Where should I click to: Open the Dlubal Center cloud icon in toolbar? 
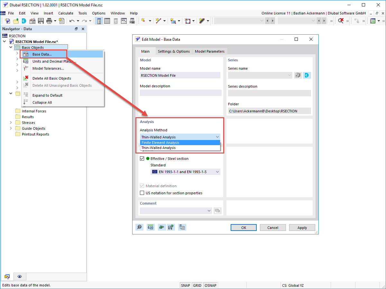(x=24, y=21)
